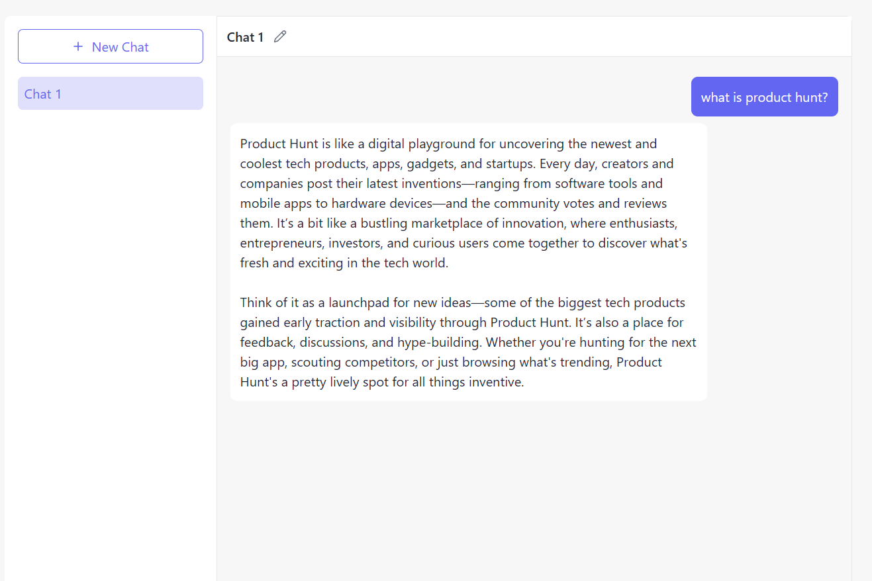Click the reply line starting "Product Hunt is like"
This screenshot has height=581, width=872.
(448, 144)
